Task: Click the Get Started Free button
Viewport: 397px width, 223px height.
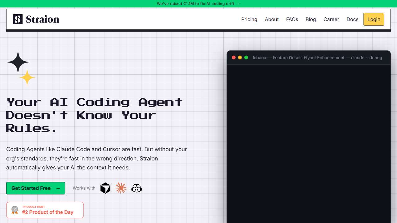Action: [36, 188]
